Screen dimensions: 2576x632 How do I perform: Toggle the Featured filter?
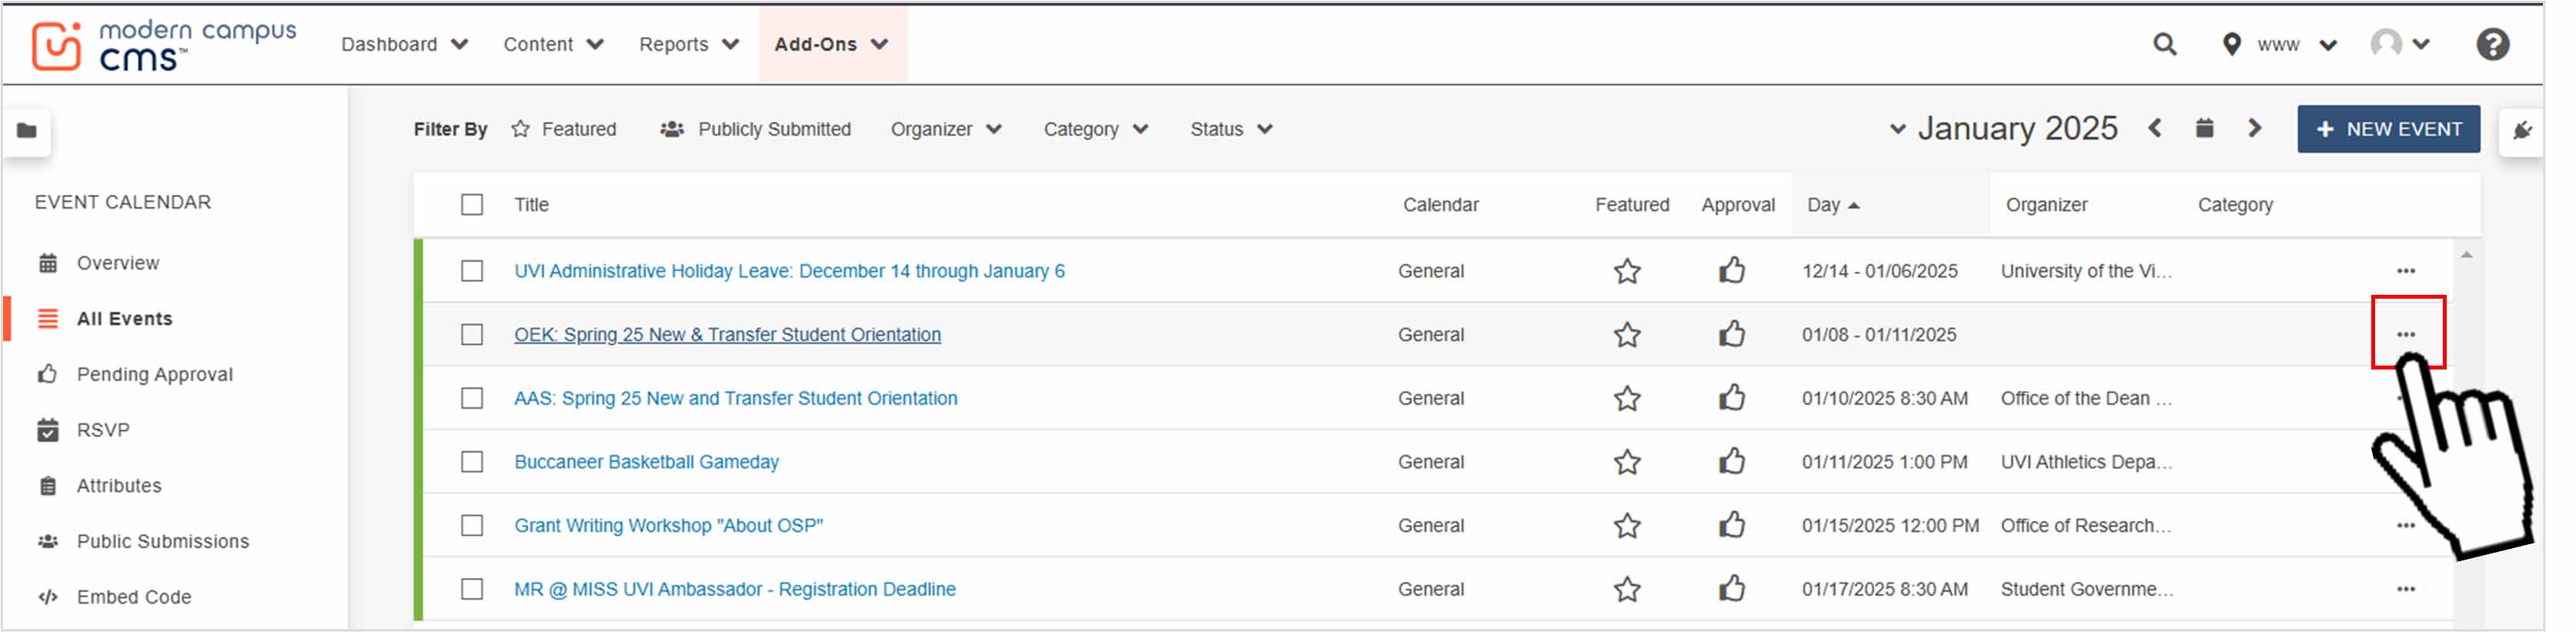click(x=563, y=129)
